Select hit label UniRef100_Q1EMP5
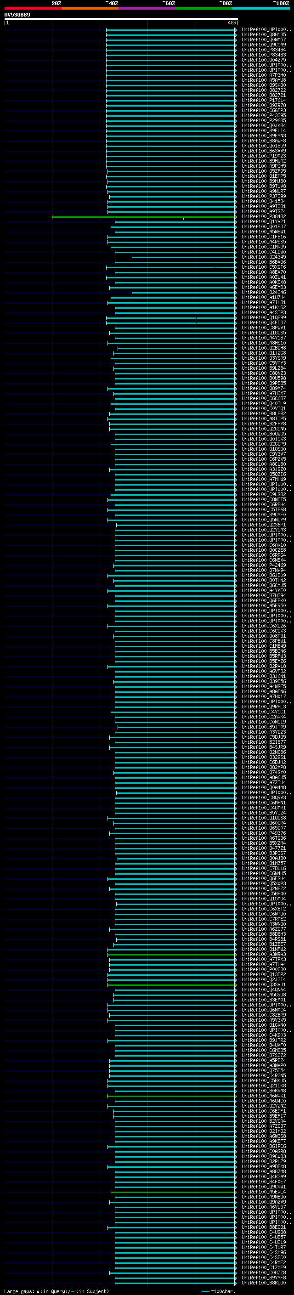Viewport: 294px width, 1295px height. click(263, 176)
